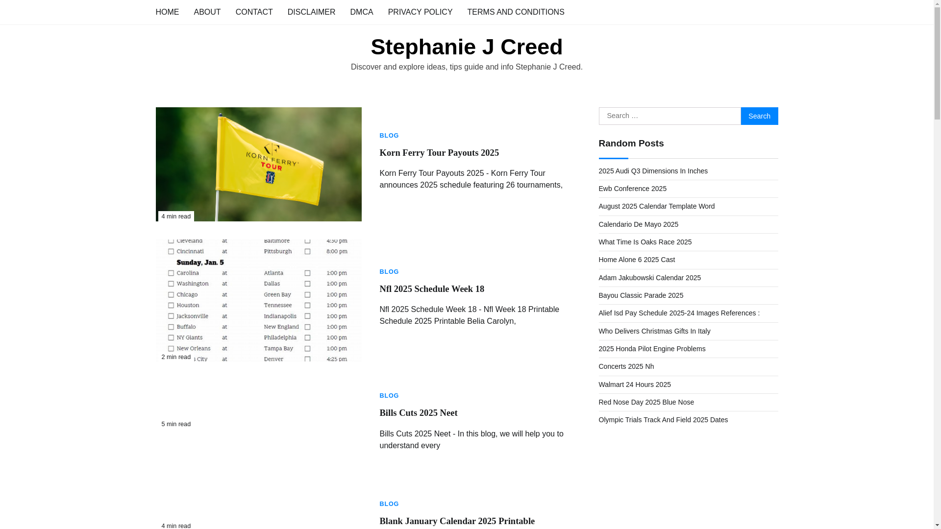Open Adam Jakubowski Calendar 2025 post
The width and height of the screenshot is (941, 529).
(649, 278)
